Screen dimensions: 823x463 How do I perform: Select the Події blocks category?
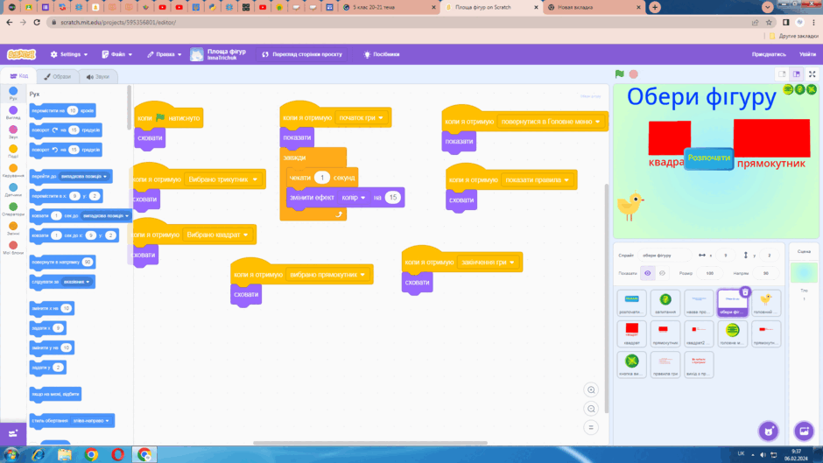click(x=13, y=151)
